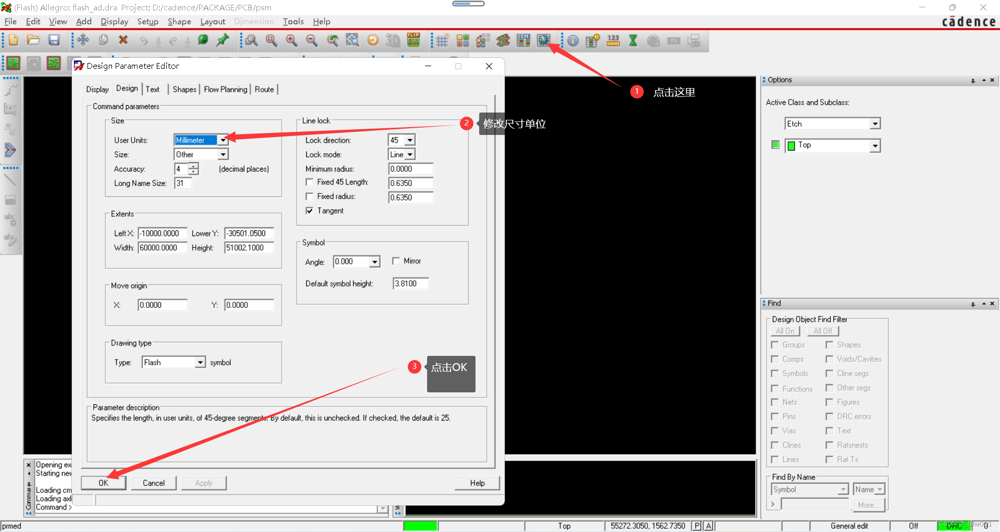Toggle the Grid icon in toolbar
The height and width of the screenshot is (532, 1000).
pos(442,41)
